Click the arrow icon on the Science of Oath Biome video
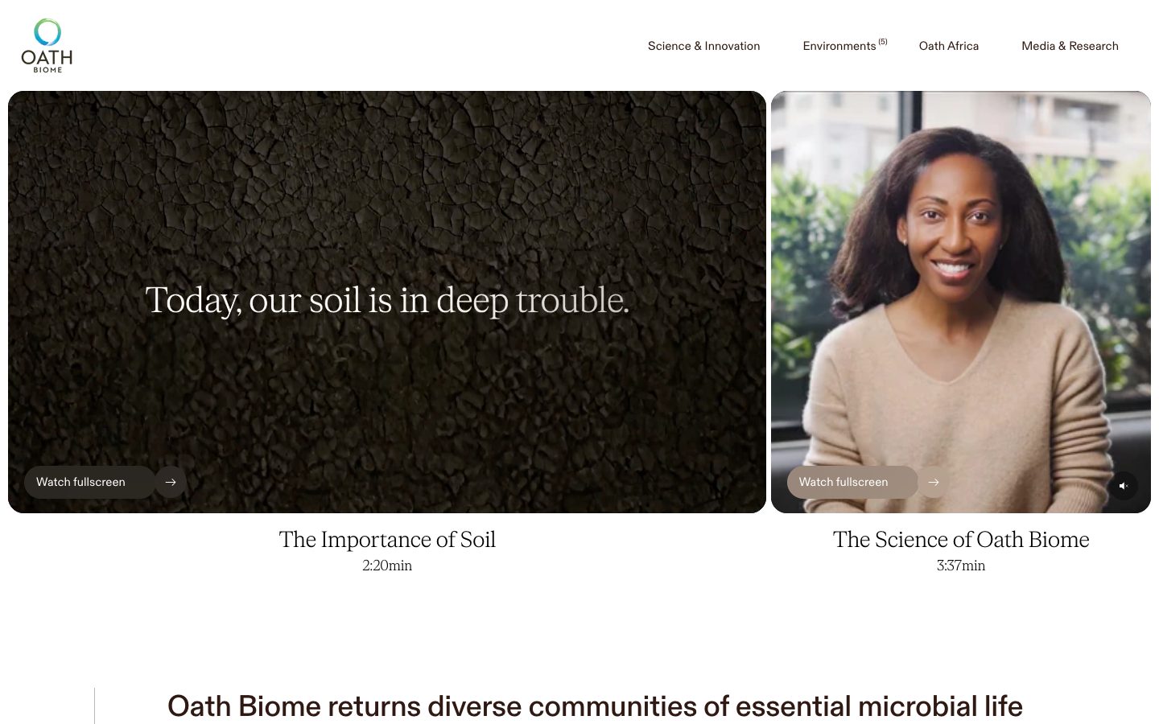 tap(934, 482)
